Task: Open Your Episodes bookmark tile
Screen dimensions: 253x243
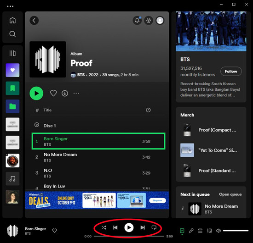Action: (x=12, y=88)
